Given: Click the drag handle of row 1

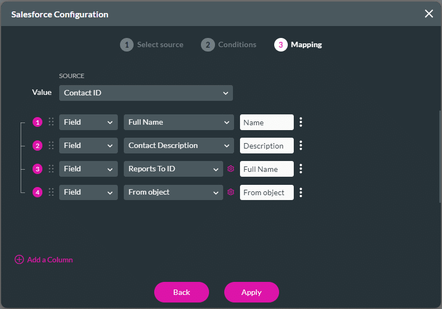Looking at the screenshot, I should [51, 121].
